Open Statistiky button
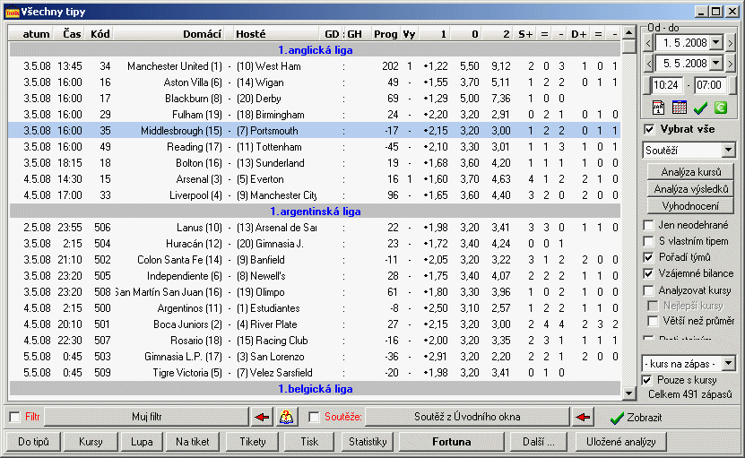 (x=368, y=442)
